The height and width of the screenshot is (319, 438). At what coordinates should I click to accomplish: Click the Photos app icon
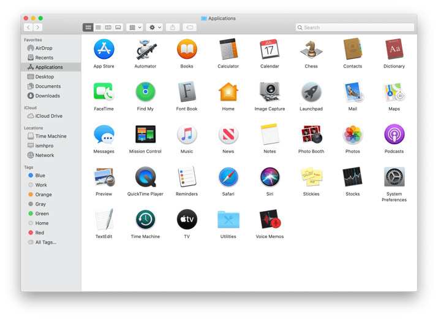352,134
